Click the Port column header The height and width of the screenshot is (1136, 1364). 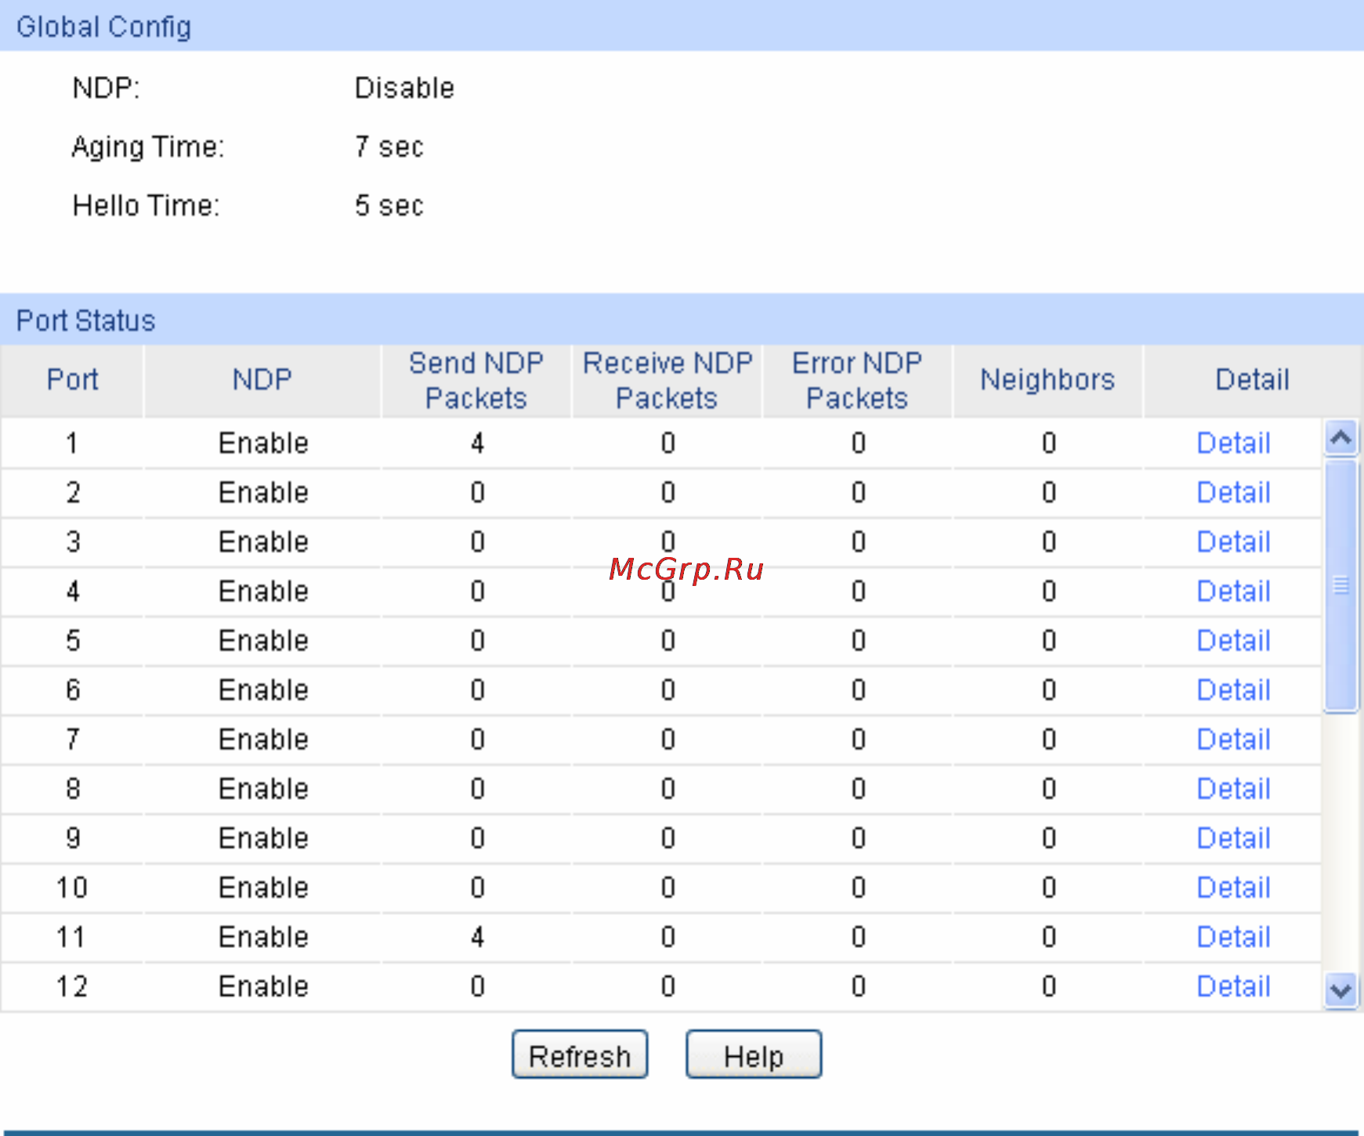(72, 381)
